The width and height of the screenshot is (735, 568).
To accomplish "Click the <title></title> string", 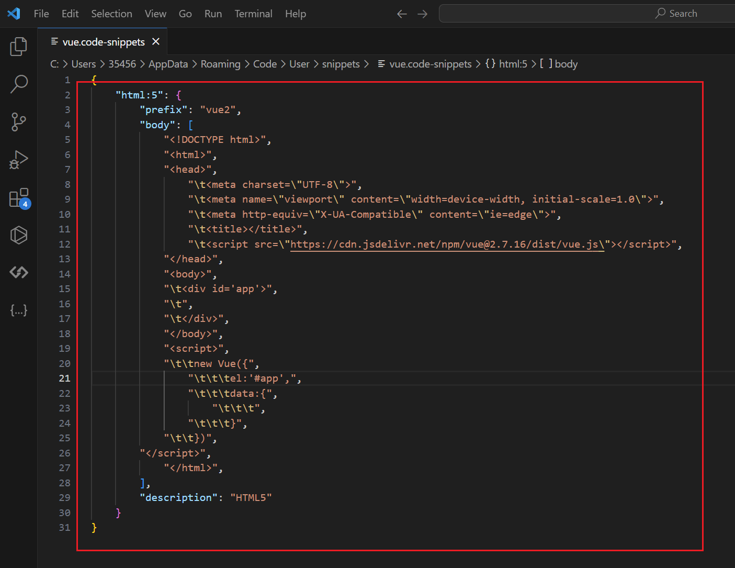I will 245,229.
